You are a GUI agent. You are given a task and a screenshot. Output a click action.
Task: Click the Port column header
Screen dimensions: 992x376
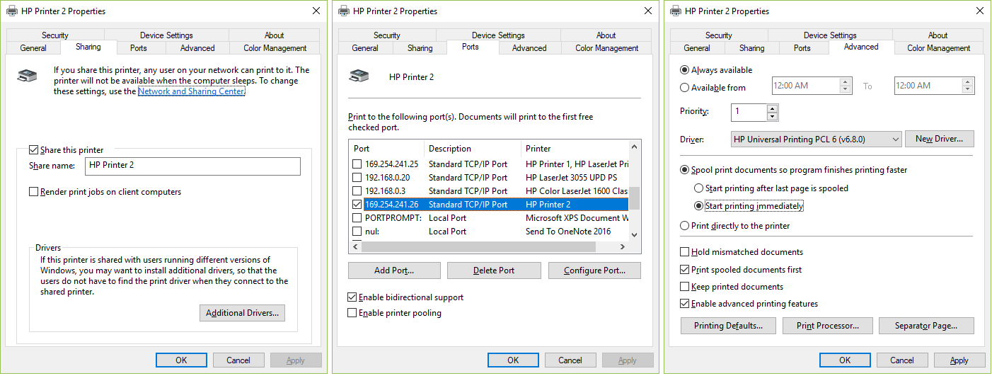(x=387, y=149)
